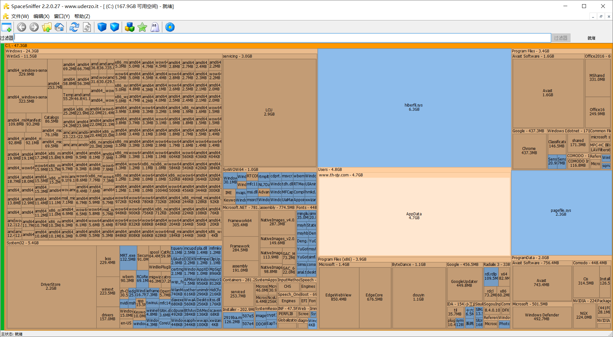The height and width of the screenshot is (337, 613).
Task: Click the System32 - 5.4GB folder header
Action: [114, 243]
